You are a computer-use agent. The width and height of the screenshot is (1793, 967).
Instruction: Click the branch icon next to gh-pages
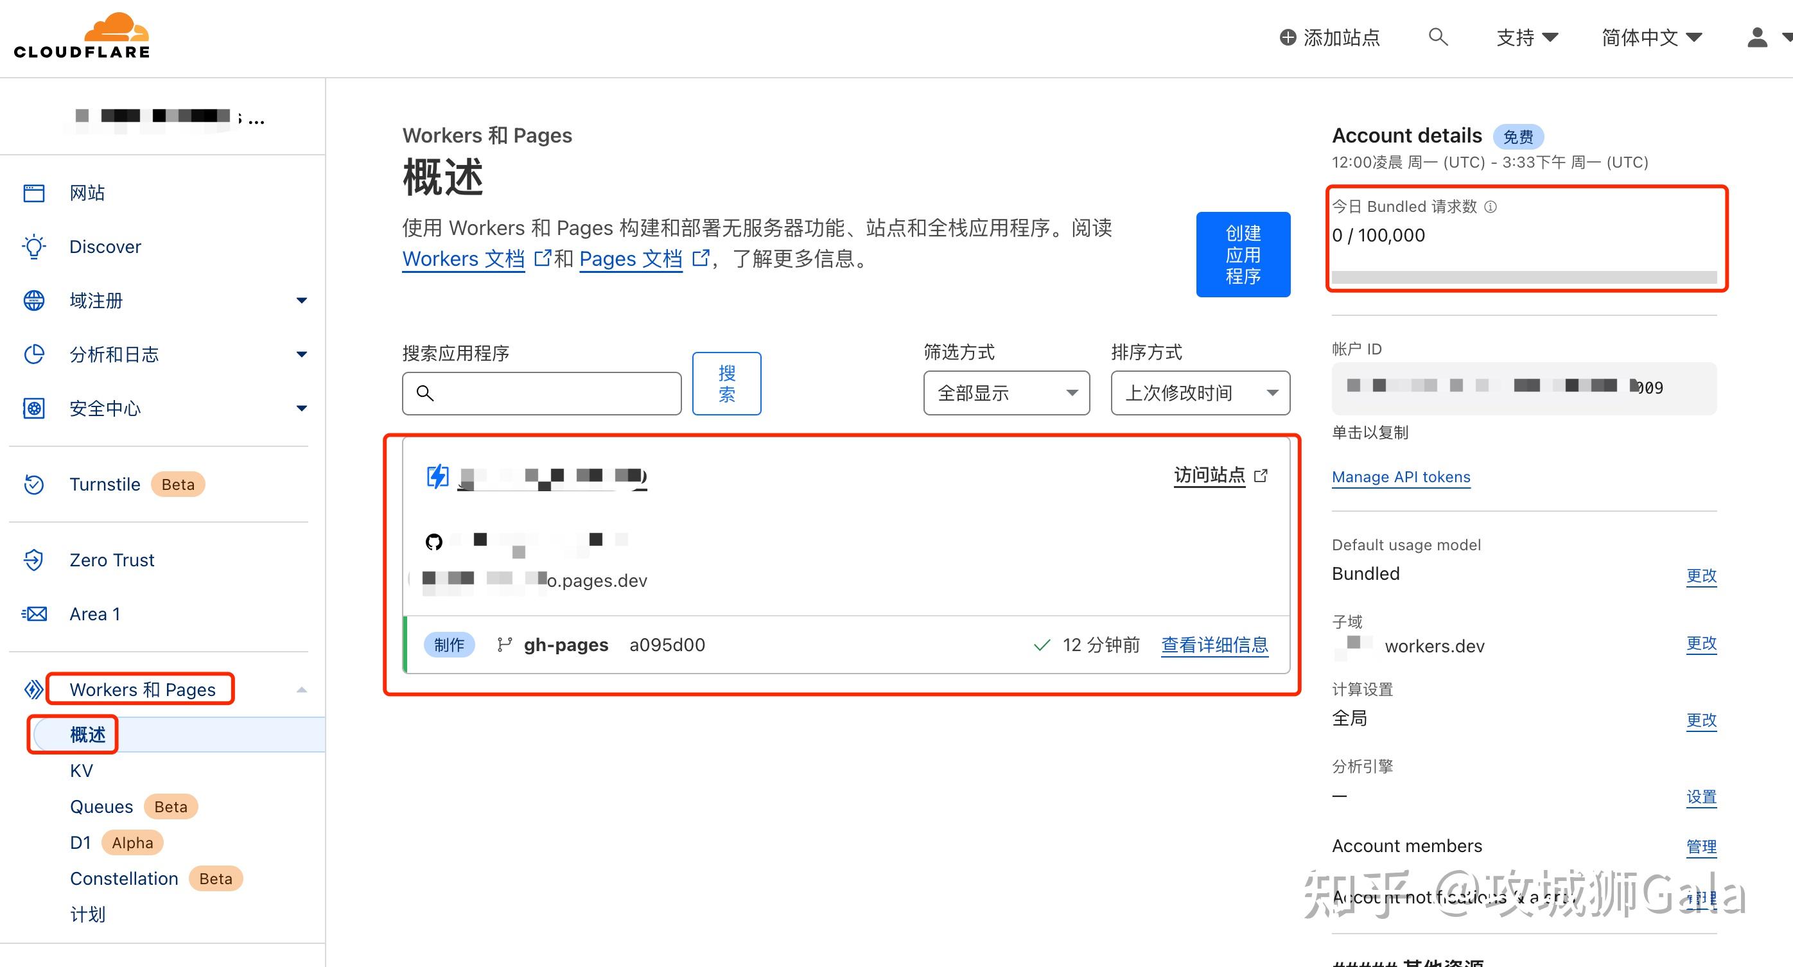click(505, 645)
